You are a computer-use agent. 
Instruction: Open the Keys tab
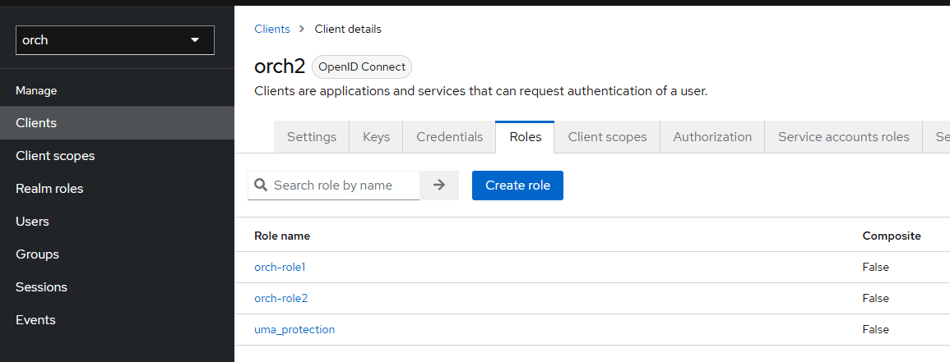376,137
